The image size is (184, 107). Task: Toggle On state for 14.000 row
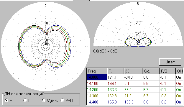[x=179, y=77]
